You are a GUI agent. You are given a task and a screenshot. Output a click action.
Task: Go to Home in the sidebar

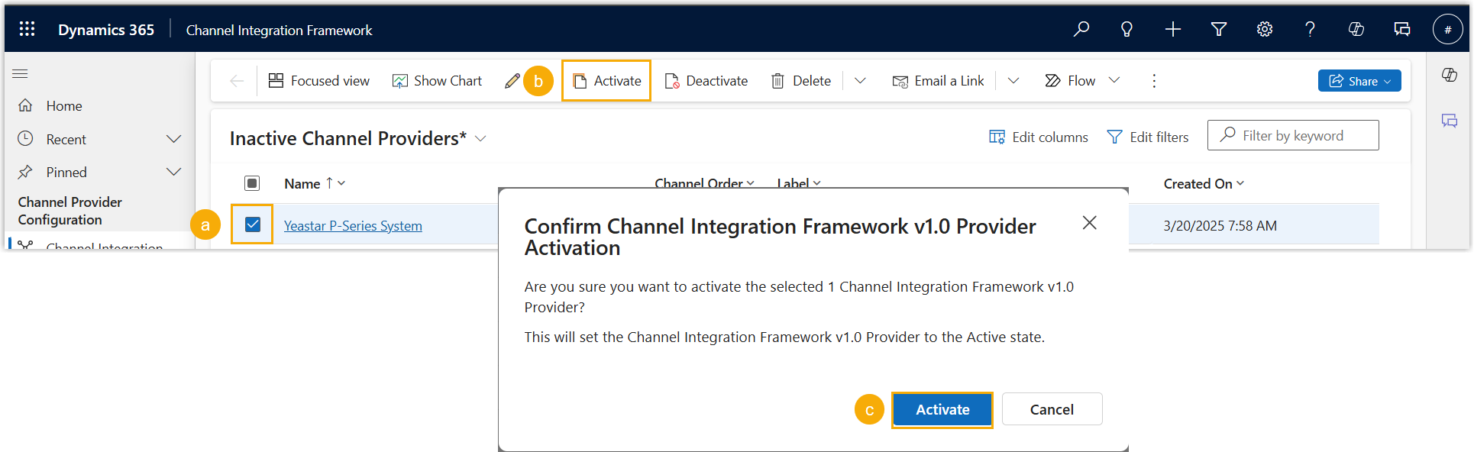tap(63, 106)
